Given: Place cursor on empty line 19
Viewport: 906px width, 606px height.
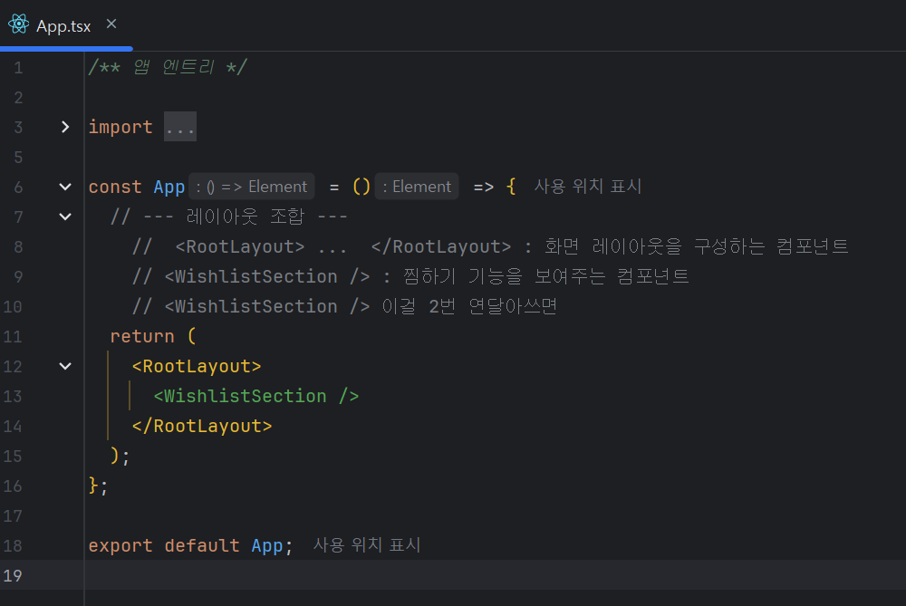Looking at the screenshot, I should [495, 575].
